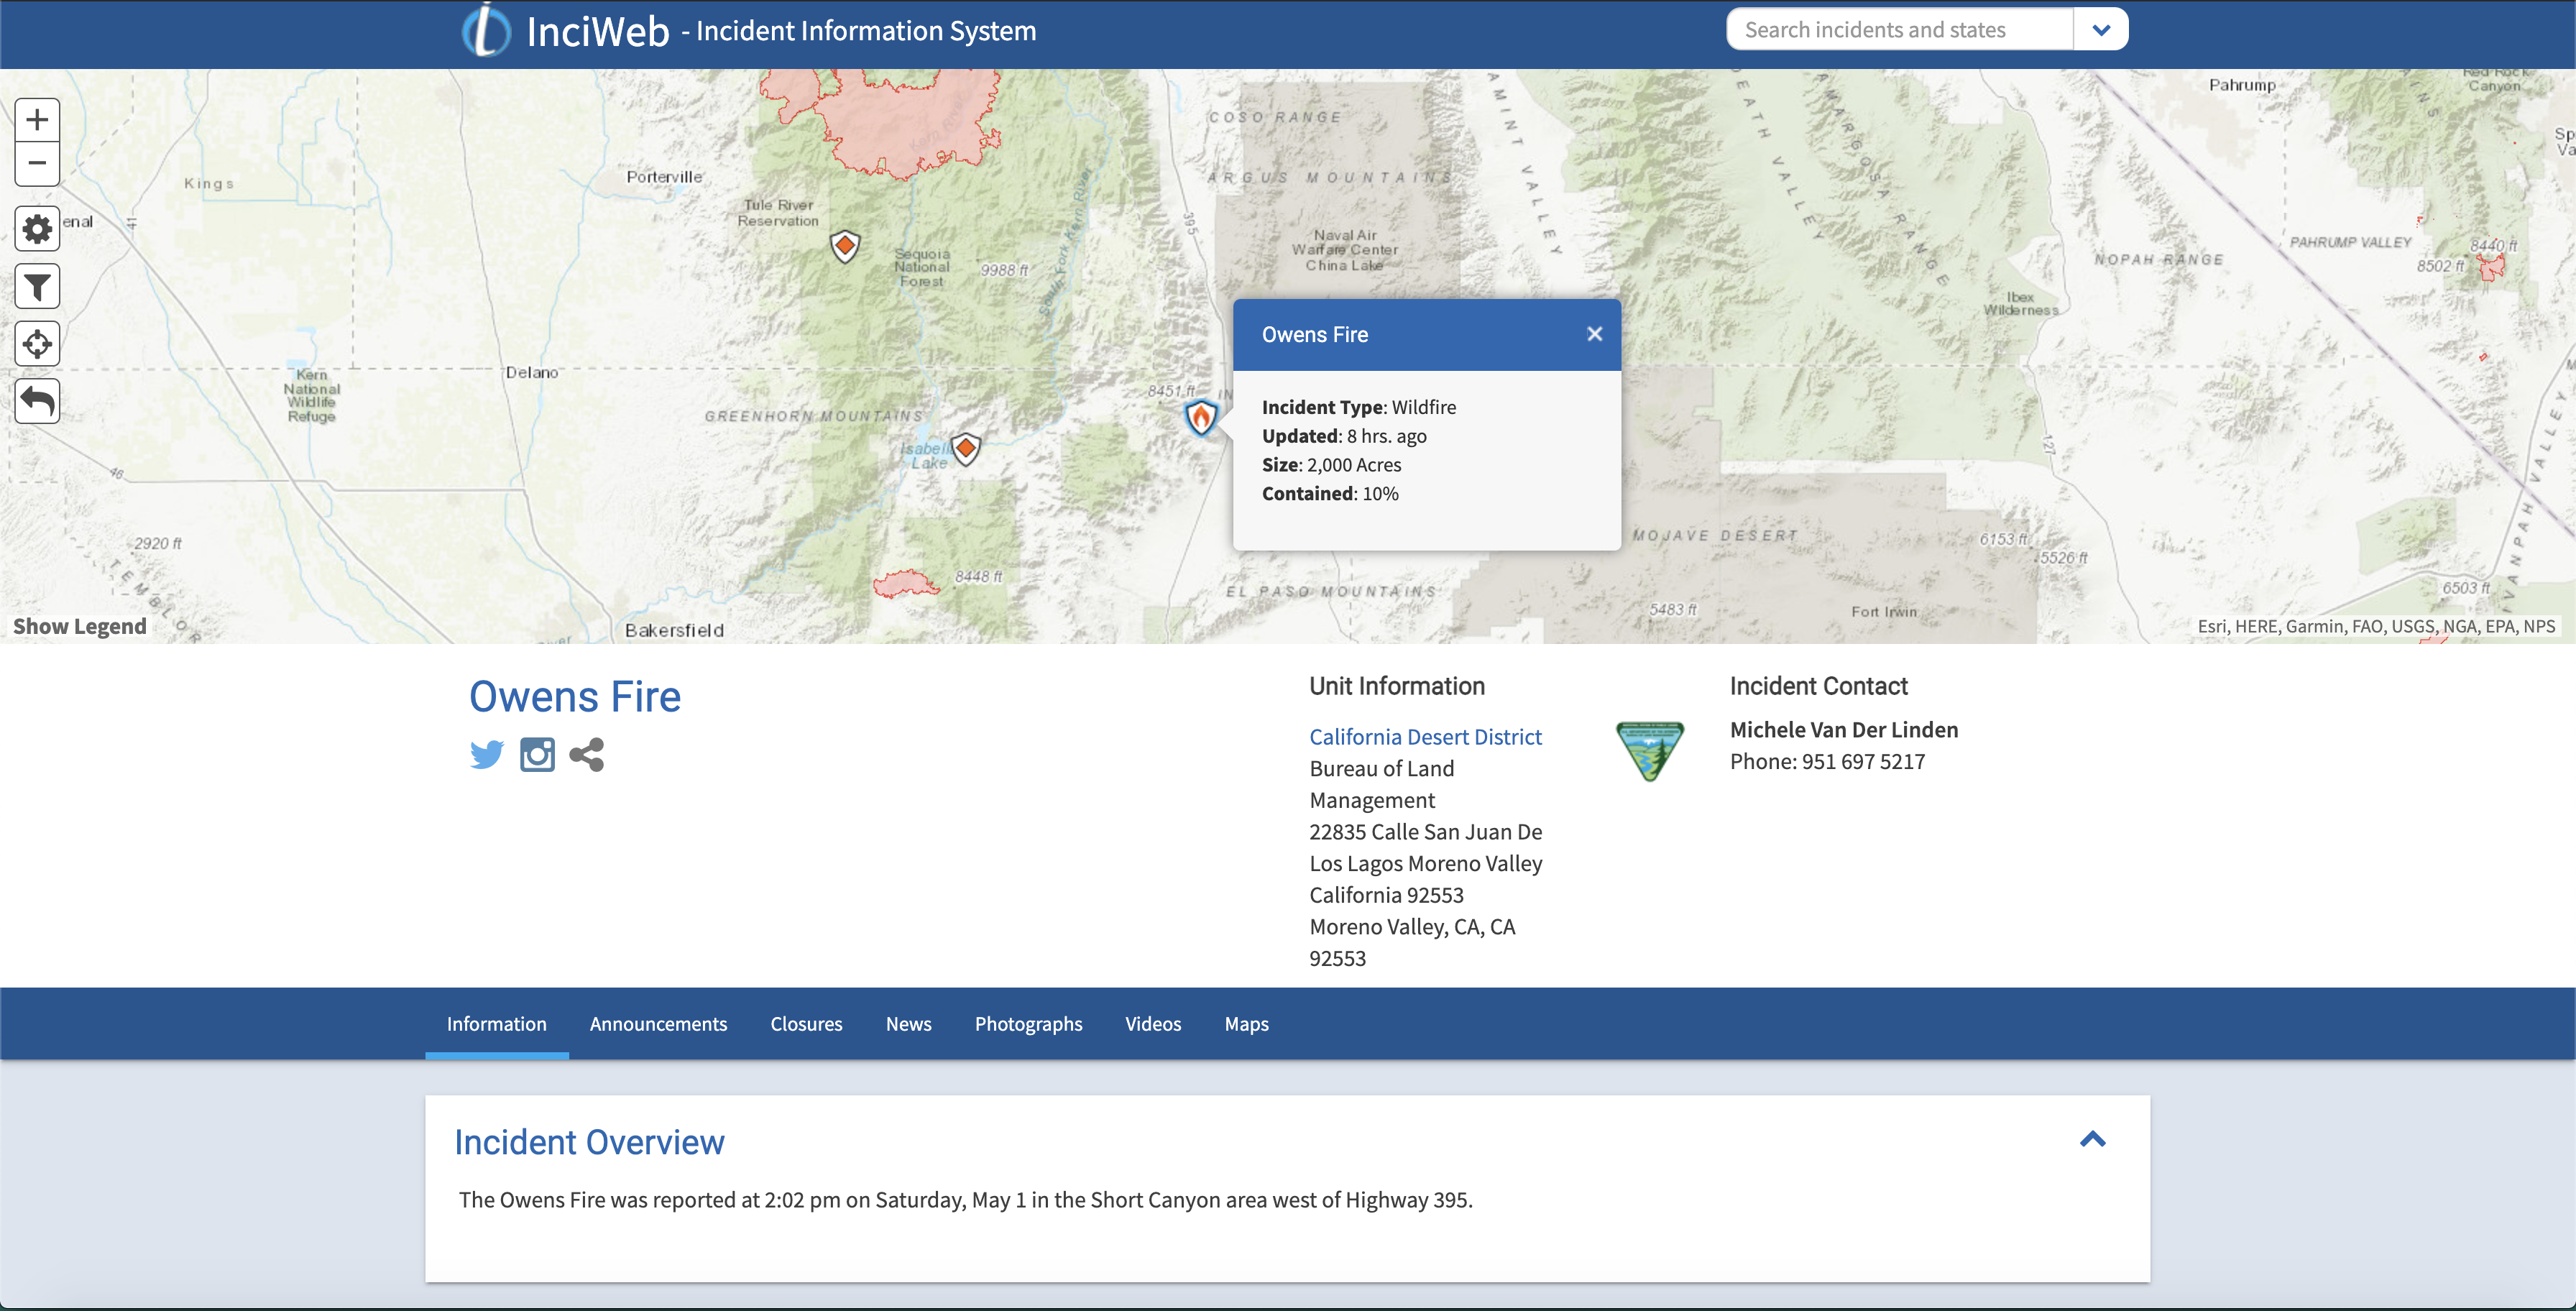
Task: Share Owens Fire on Twitter
Action: 487,754
